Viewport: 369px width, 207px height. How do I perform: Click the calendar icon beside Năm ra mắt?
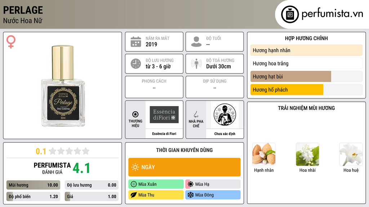[x=136, y=42]
